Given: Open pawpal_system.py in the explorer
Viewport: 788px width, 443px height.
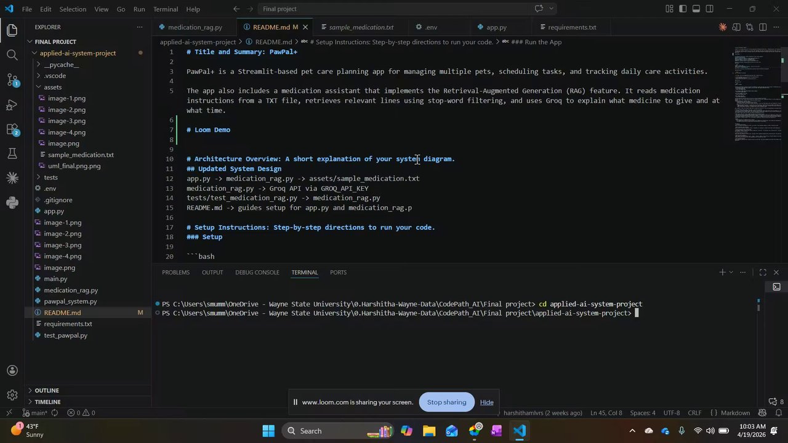Looking at the screenshot, I should pos(70,301).
